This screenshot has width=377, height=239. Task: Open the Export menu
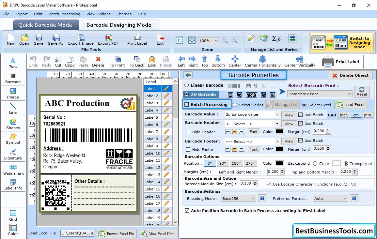22,14
